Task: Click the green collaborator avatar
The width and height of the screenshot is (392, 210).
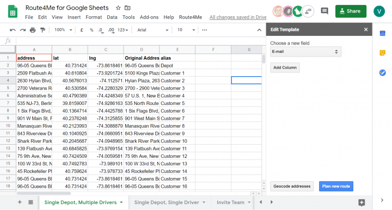Action: click(297, 11)
